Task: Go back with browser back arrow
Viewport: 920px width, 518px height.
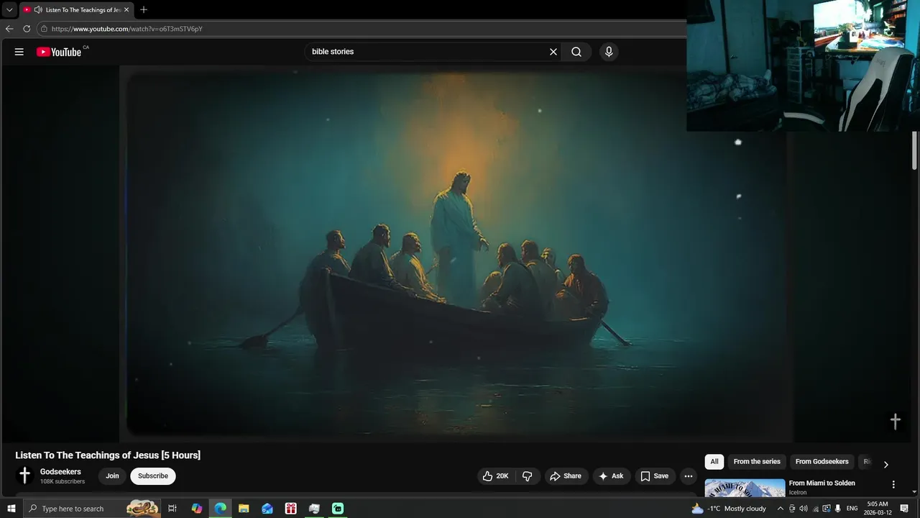Action: point(9,29)
